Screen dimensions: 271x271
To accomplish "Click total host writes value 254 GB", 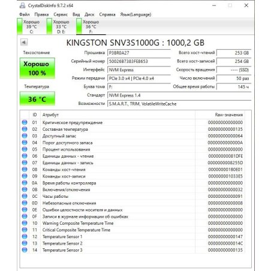I will [234, 61].
